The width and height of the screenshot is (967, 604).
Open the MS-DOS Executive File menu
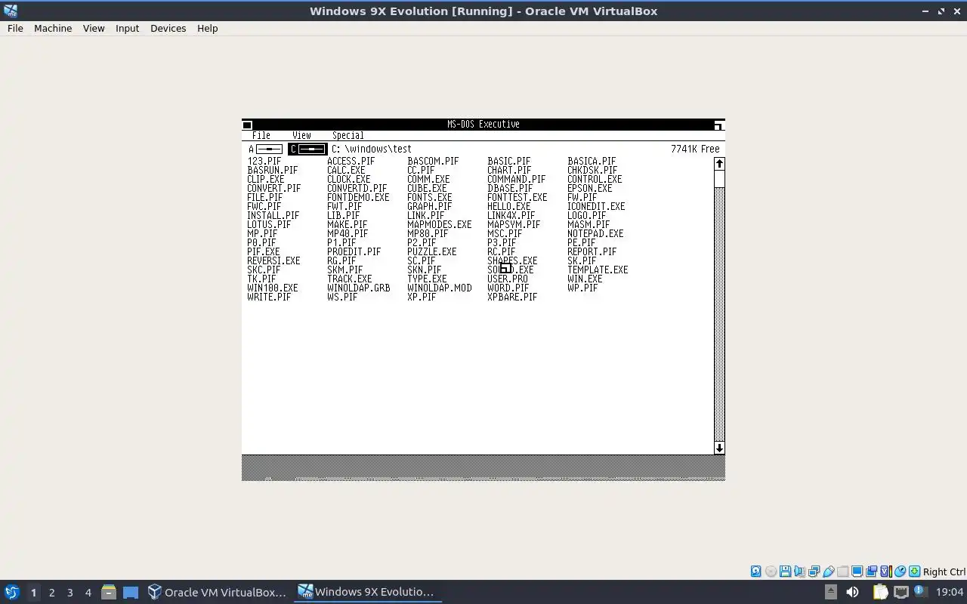[x=261, y=135]
